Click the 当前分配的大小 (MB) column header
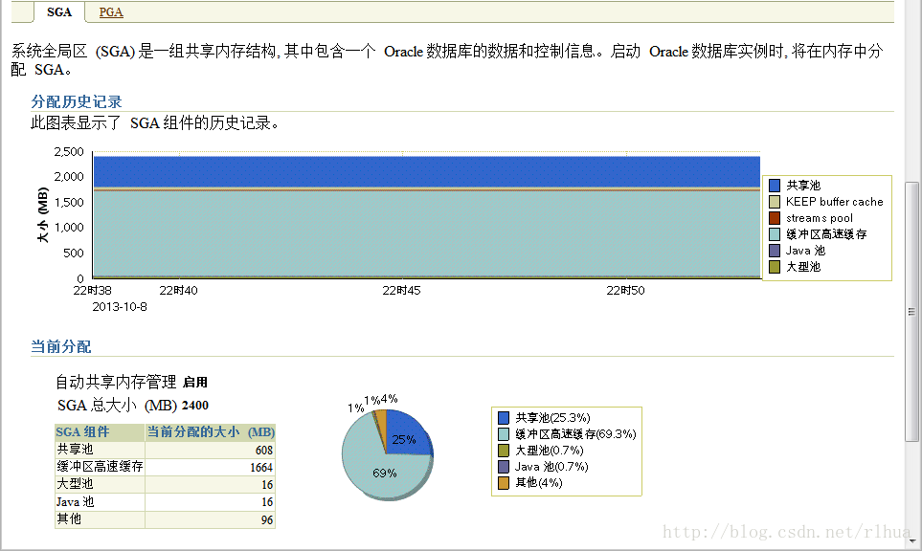Screen dimensions: 922x551 tap(211, 432)
